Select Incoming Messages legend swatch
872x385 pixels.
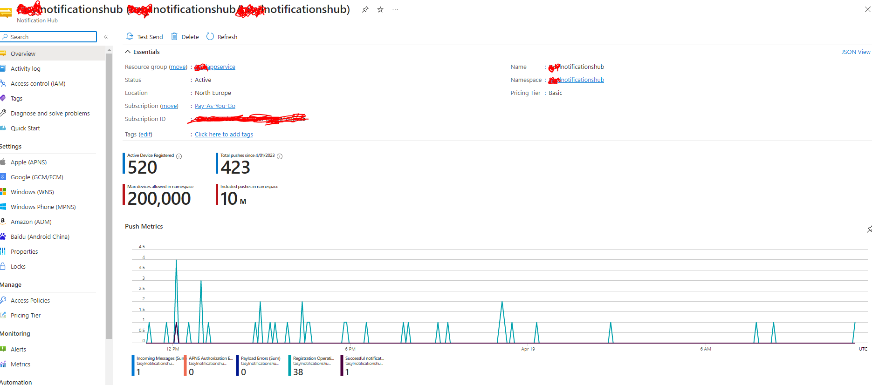click(x=133, y=365)
